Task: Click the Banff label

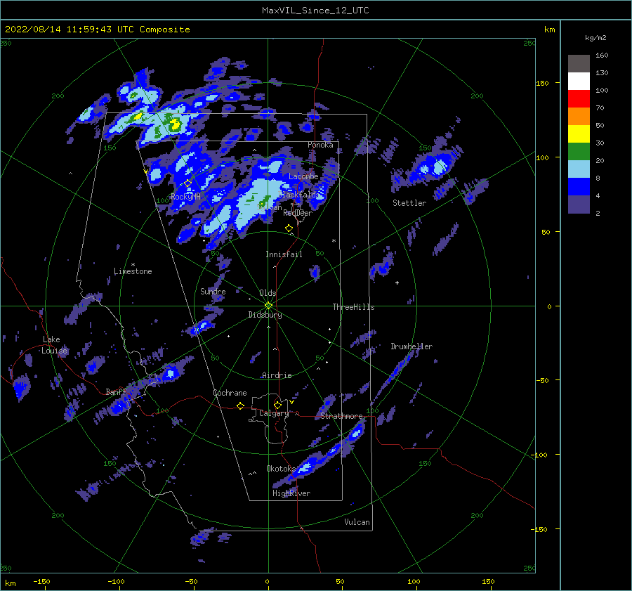Action: coord(116,391)
